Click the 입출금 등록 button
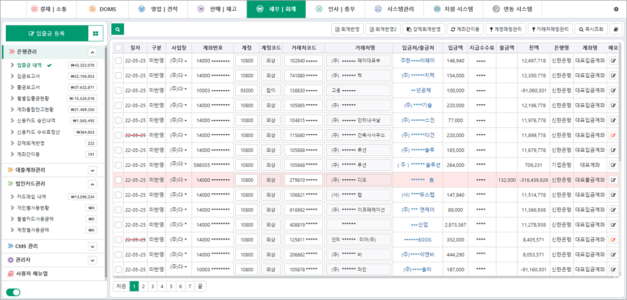627x300 pixels. (x=47, y=33)
